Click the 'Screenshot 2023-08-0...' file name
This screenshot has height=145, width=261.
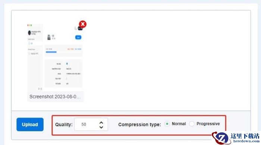pos(55,97)
